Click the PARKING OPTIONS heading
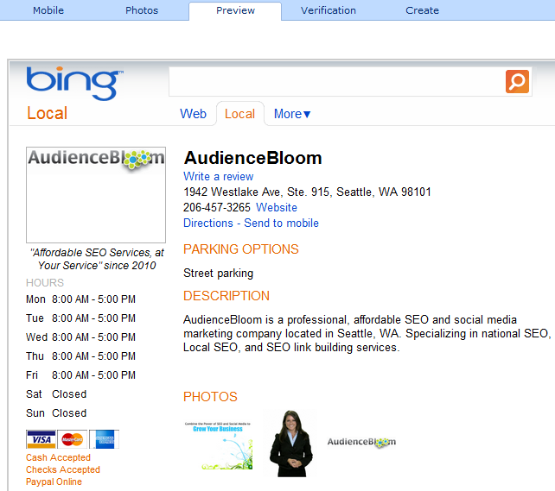 [x=241, y=249]
